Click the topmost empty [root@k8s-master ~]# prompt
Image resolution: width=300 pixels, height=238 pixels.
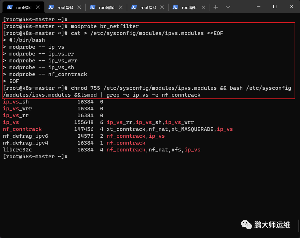(x=35, y=19)
